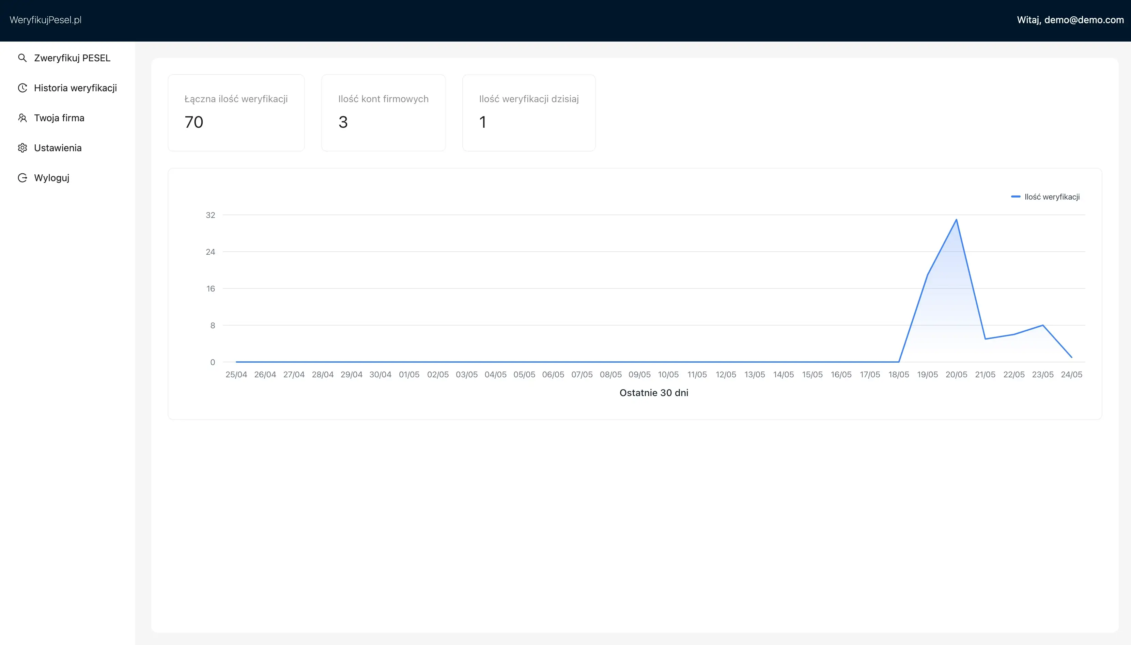Click the clock icon beside Historia weryfikacji
Screen dimensions: 1131x645
click(22, 88)
